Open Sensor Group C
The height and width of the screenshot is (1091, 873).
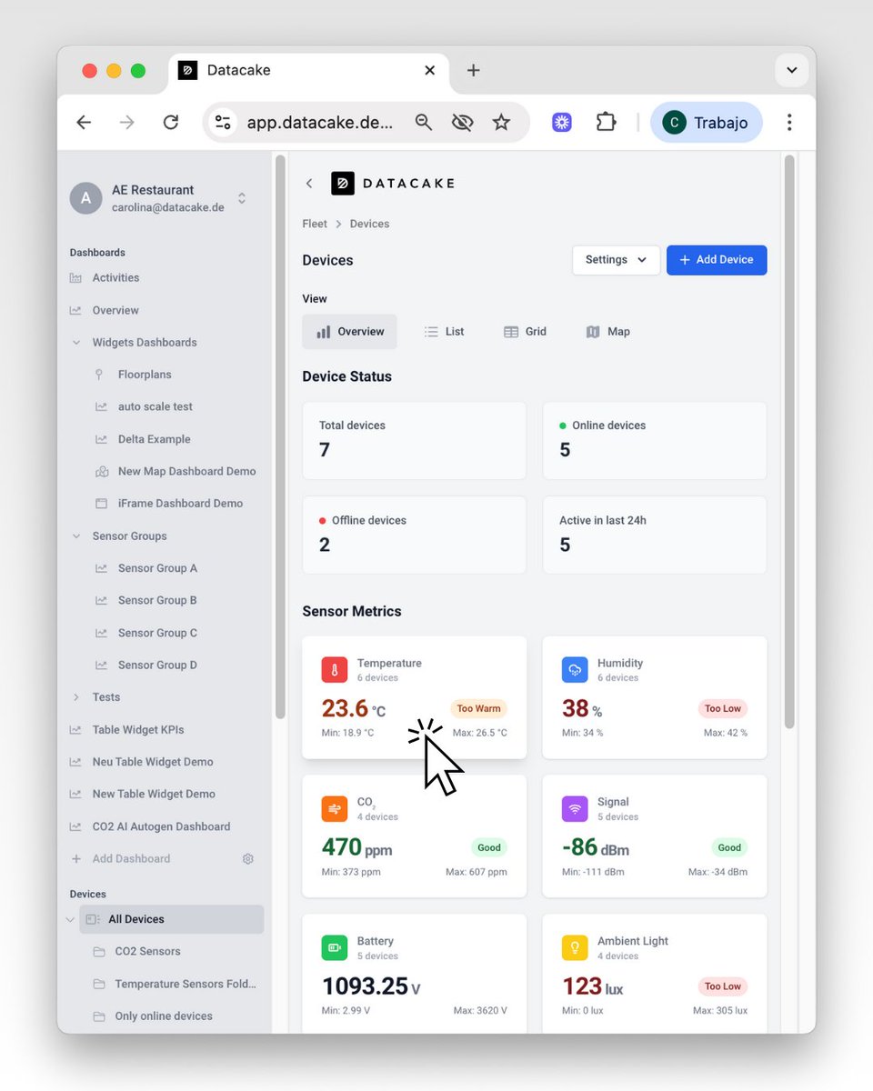tap(157, 633)
